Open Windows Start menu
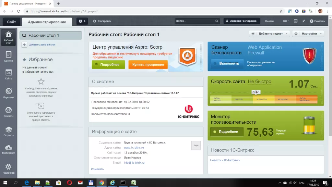Screen dimensions: 332x187 pos(5,182)
